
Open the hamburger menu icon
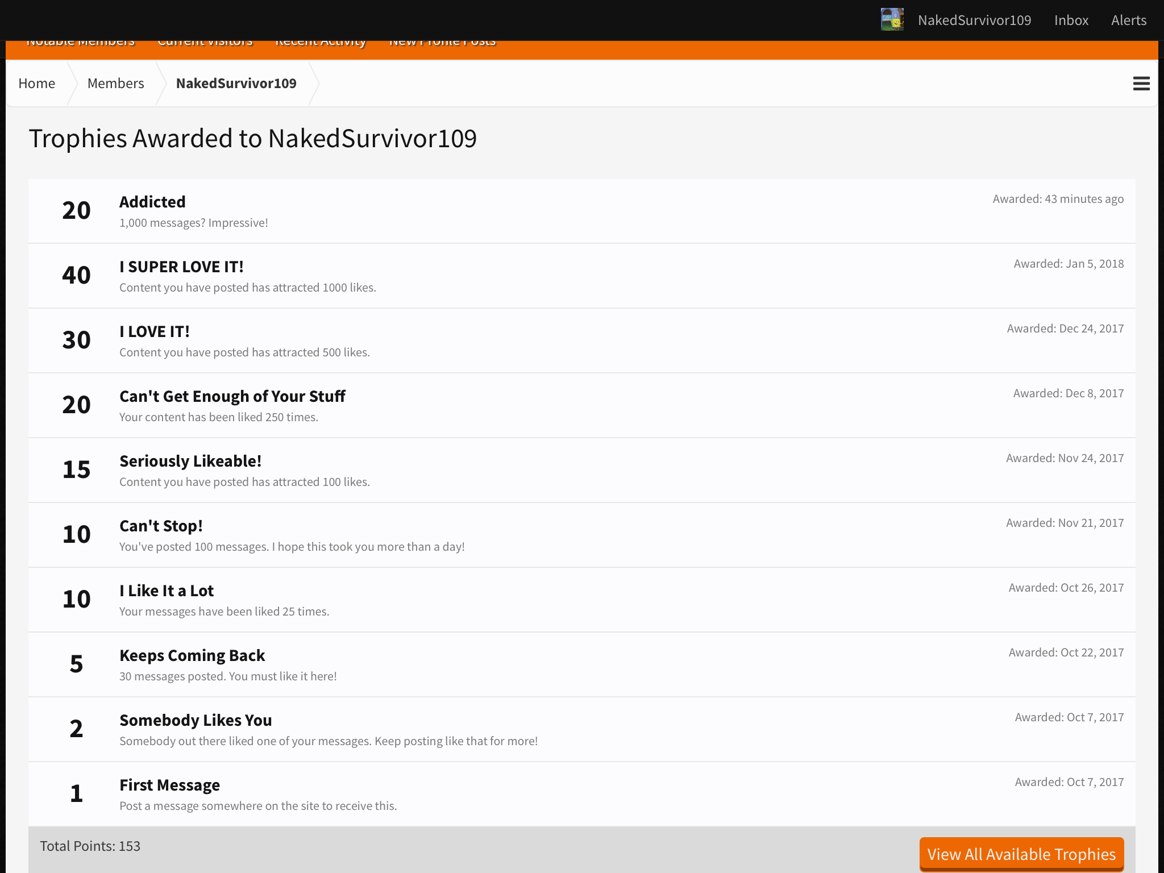click(x=1141, y=84)
